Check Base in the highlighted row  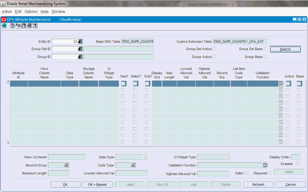tap(299, 84)
